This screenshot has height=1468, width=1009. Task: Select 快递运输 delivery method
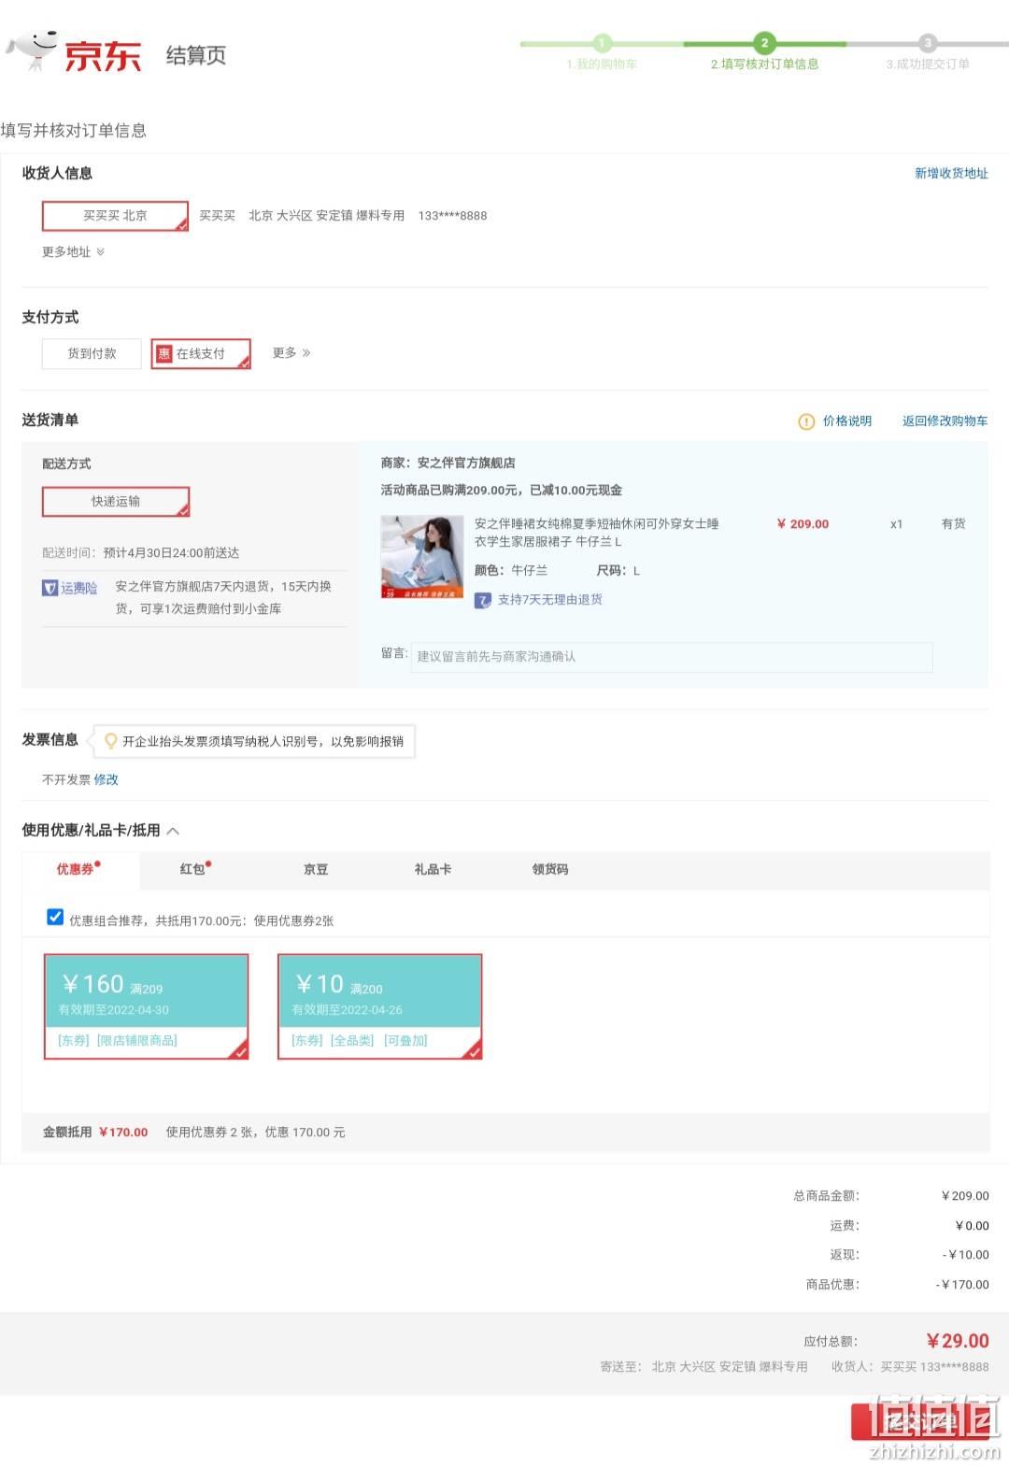pyautogui.click(x=116, y=502)
